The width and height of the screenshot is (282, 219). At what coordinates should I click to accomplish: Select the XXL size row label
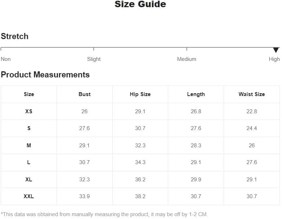(x=29, y=196)
